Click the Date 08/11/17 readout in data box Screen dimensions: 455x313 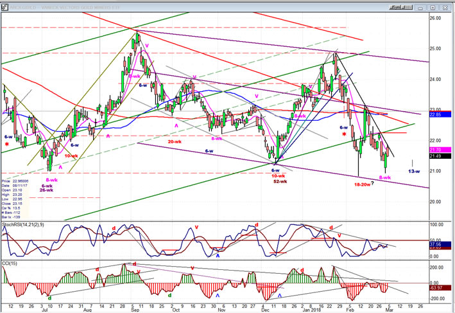pos(15,185)
